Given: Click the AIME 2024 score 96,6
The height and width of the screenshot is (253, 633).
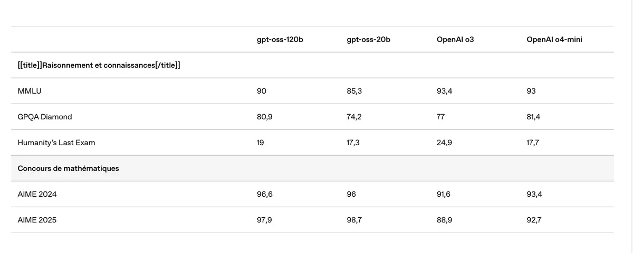Looking at the screenshot, I should point(264,195).
